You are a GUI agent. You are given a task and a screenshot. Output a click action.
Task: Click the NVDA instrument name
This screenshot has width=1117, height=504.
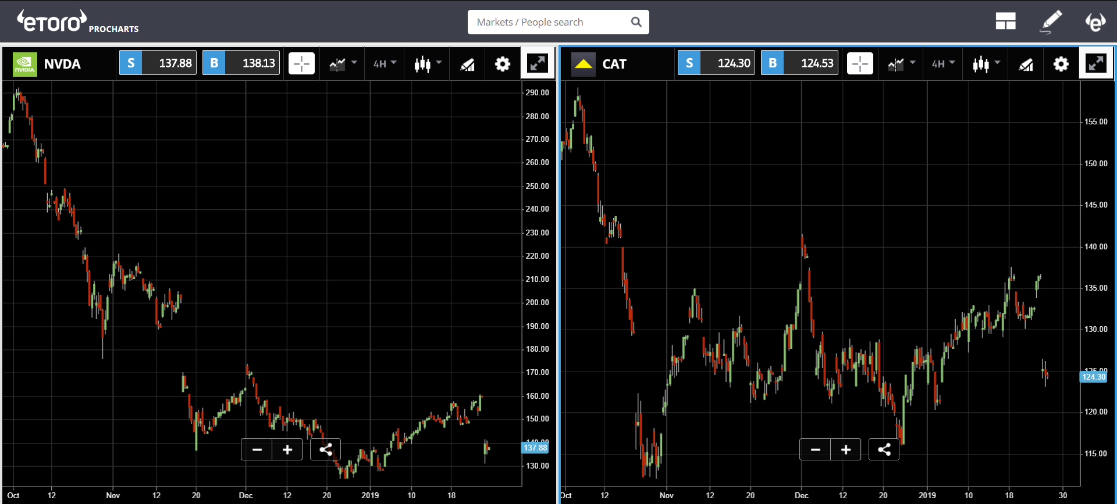tap(62, 64)
